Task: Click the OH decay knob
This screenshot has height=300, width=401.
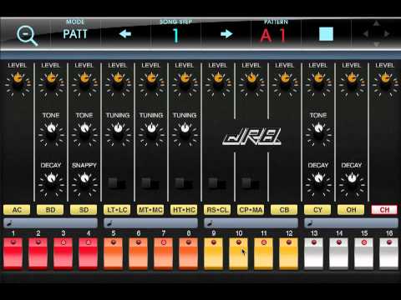Action: 352,183
